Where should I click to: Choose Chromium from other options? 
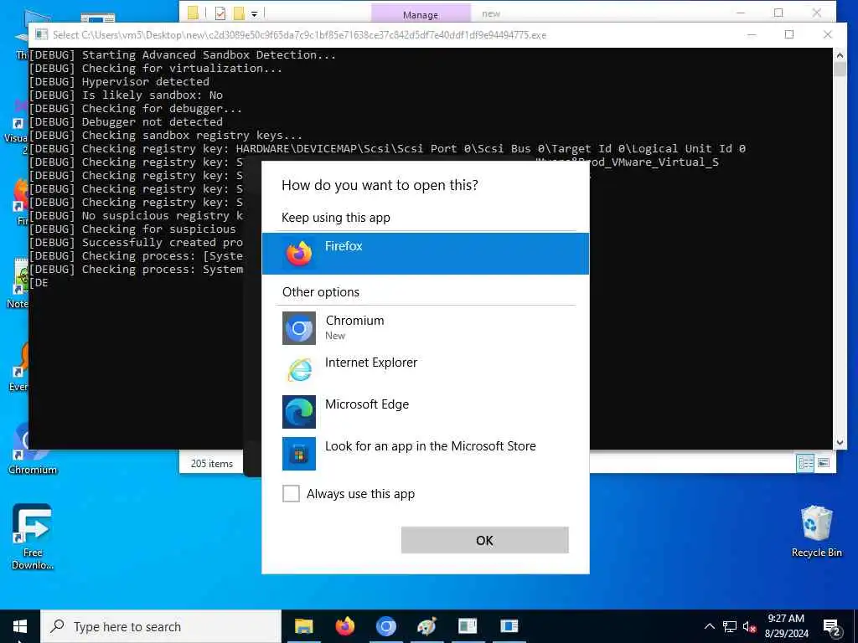(x=425, y=327)
